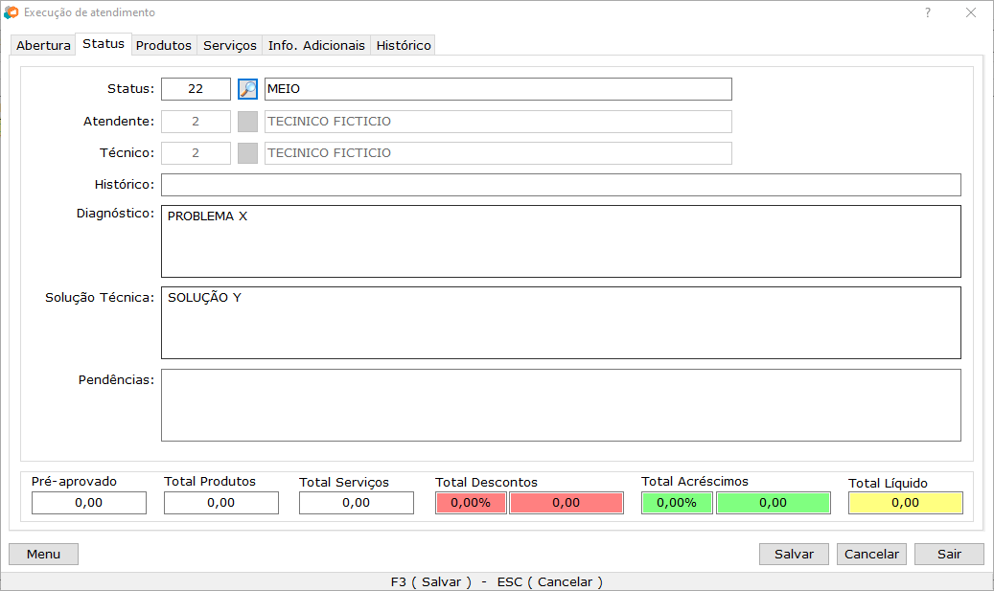Select the yellow Total Líquido field
994x591 pixels.
pos(905,503)
